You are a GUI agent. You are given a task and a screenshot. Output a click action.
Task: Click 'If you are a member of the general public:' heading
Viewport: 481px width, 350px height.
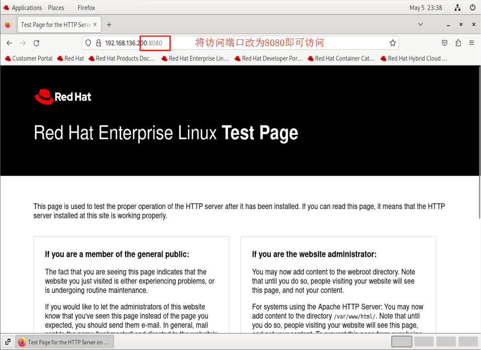point(117,254)
